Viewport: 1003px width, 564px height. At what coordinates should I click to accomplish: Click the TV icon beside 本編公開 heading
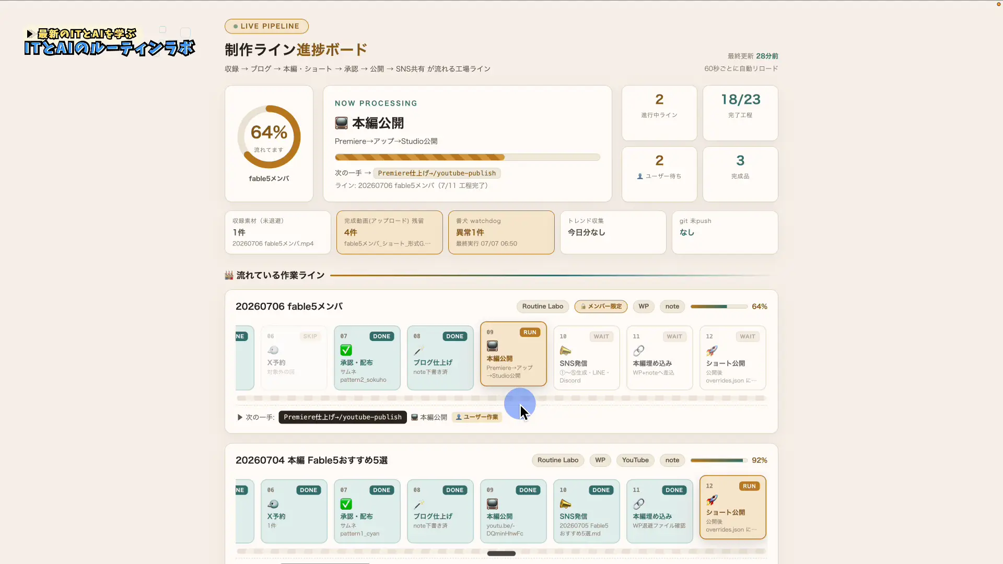341,123
